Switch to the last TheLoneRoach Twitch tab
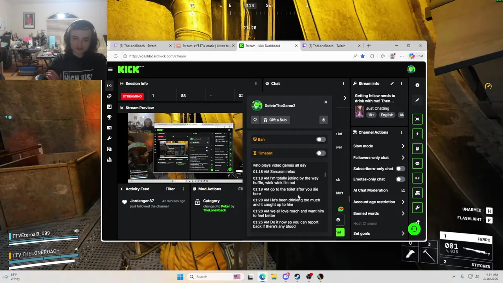This screenshot has width=503, height=283. (331, 46)
